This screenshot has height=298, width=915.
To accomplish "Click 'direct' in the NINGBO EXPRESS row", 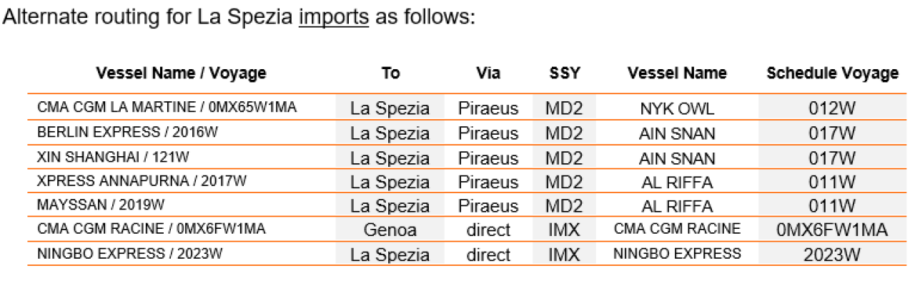I will click(x=488, y=255).
